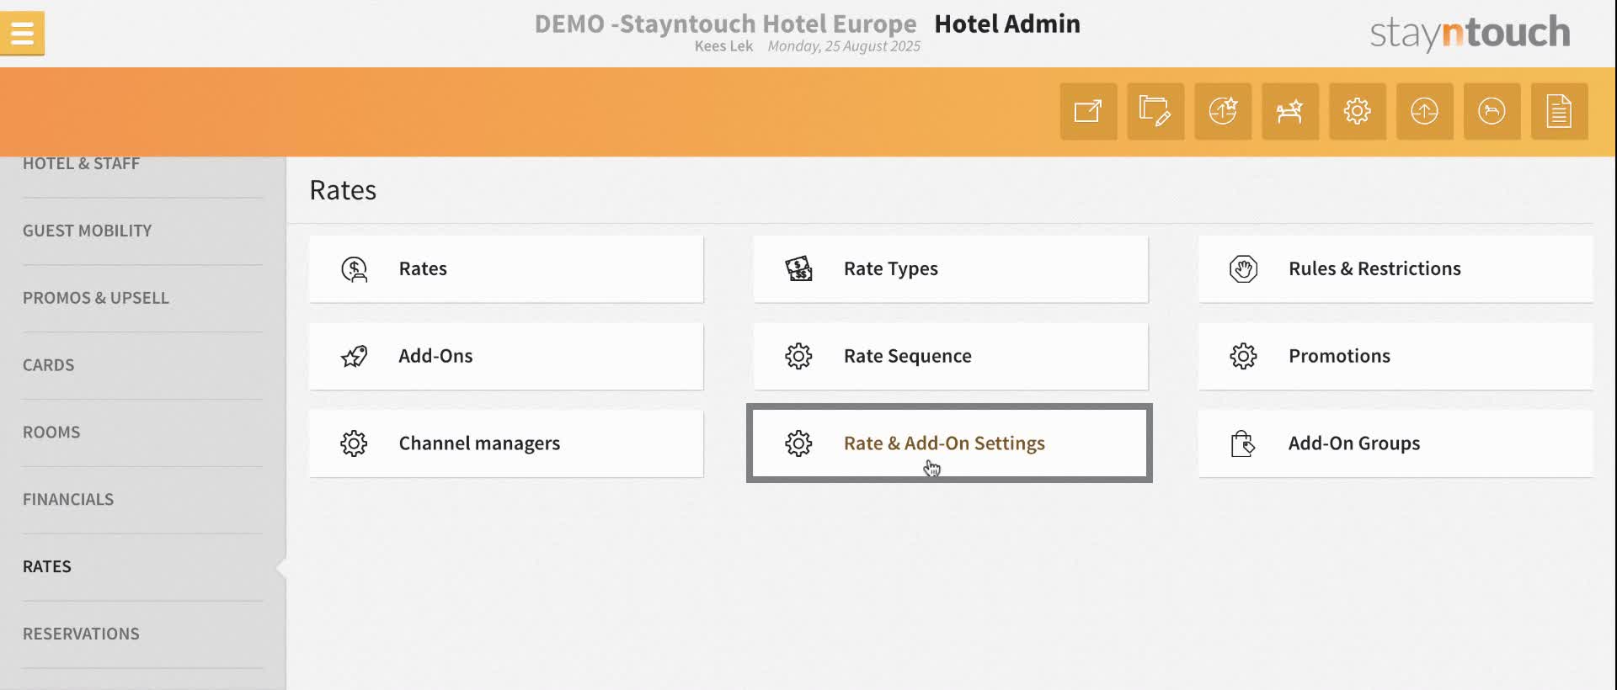The width and height of the screenshot is (1617, 690).
Task: Click the stayntouch logo
Action: (x=1470, y=34)
